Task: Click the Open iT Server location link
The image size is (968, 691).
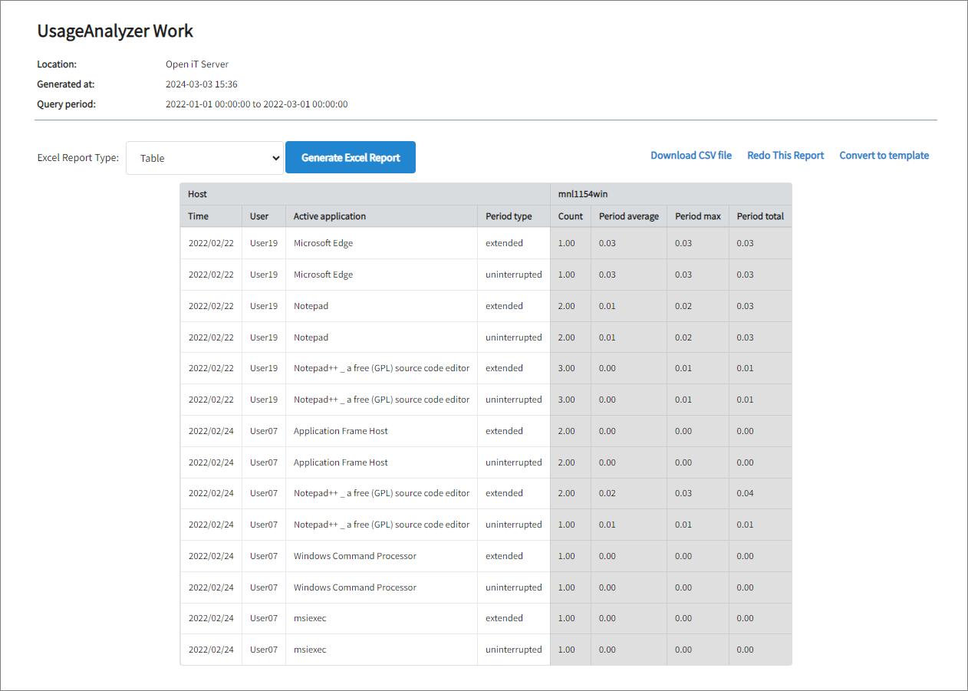Action: [x=196, y=64]
